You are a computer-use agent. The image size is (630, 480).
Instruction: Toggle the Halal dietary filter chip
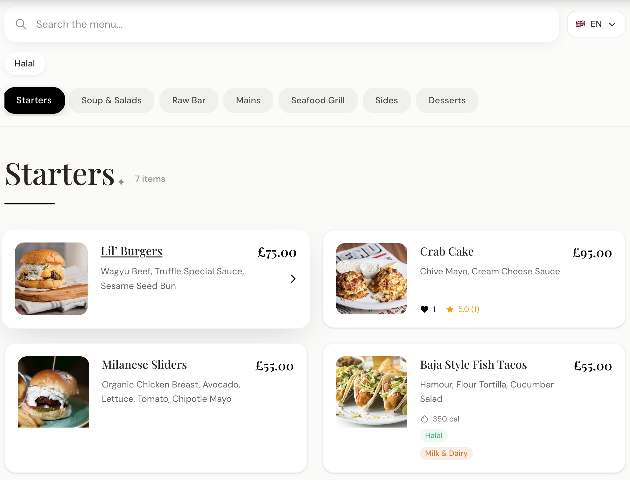click(x=25, y=63)
